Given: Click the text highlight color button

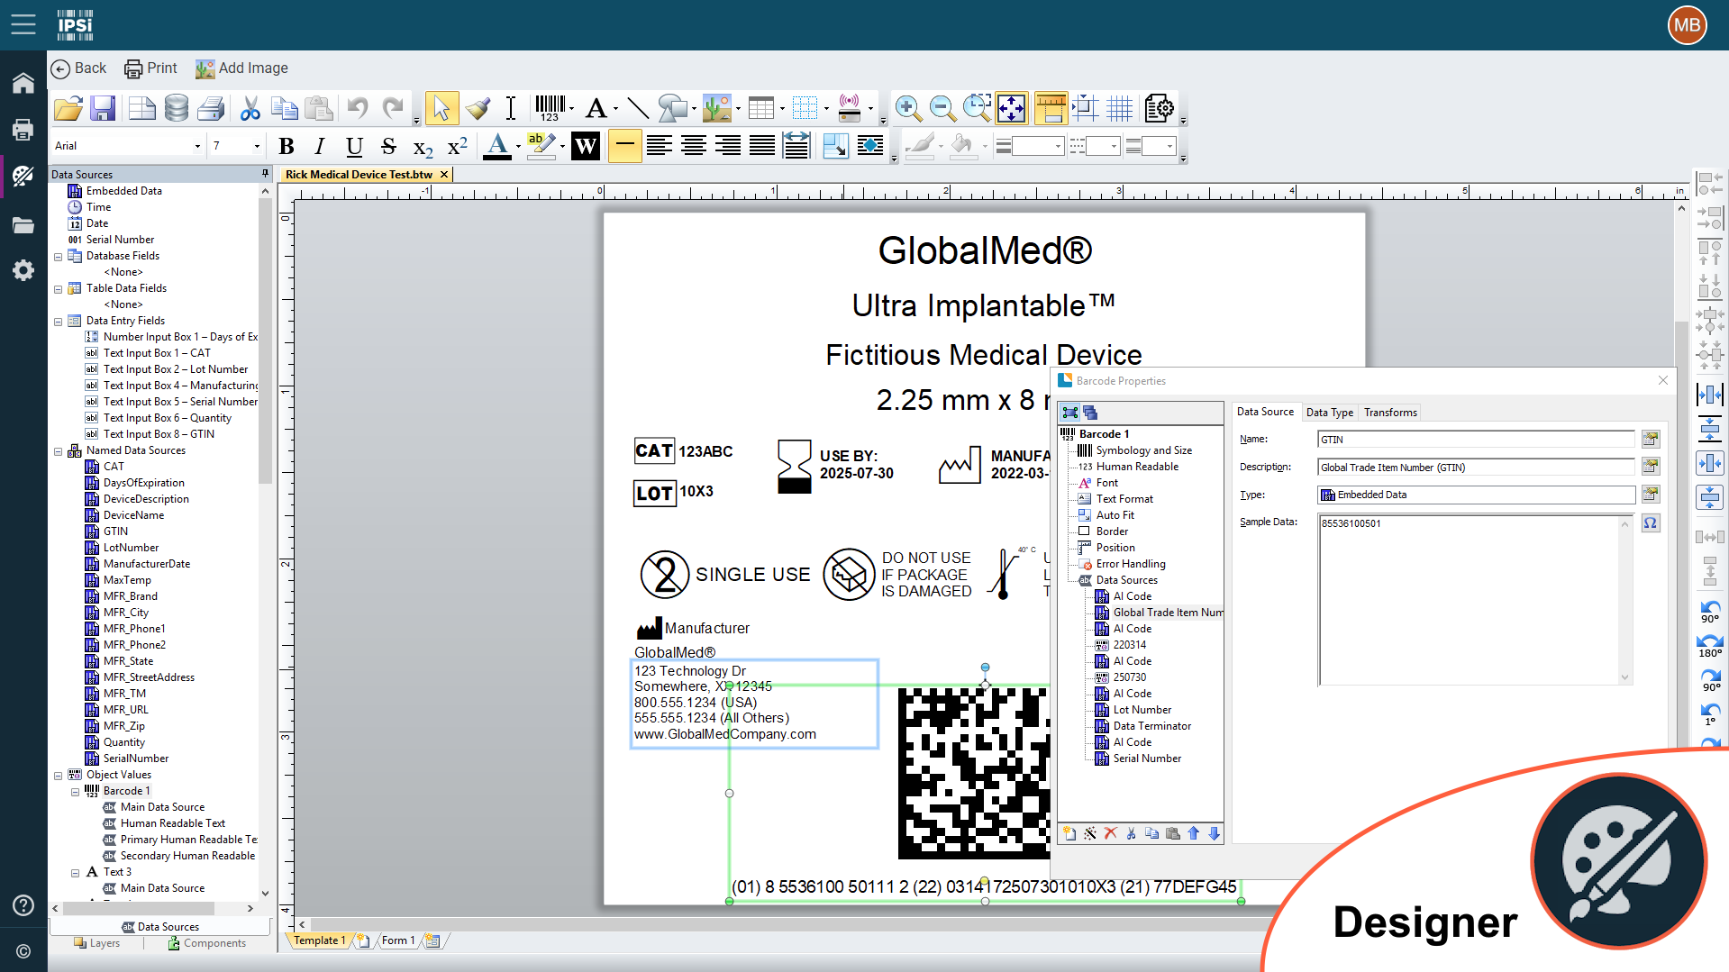Looking at the screenshot, I should click(541, 146).
